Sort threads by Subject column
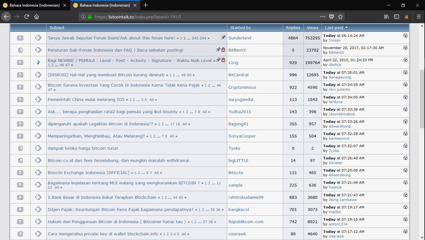The width and height of the screenshot is (425, 240). [x=57, y=27]
